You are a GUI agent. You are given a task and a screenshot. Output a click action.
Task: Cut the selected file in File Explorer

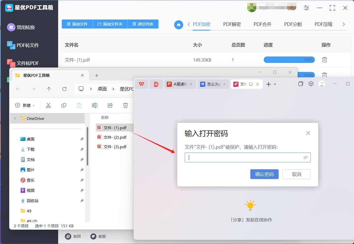tap(48, 105)
